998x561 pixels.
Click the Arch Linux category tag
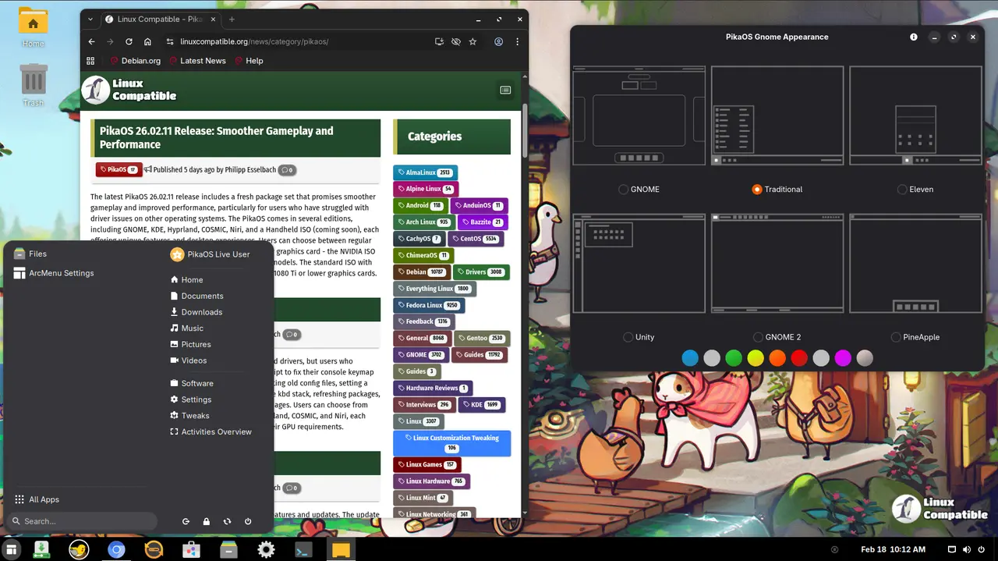coord(420,222)
